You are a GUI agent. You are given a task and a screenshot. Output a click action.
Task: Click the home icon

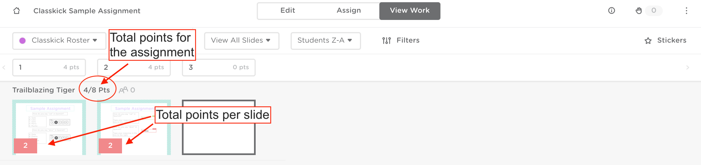point(17,11)
